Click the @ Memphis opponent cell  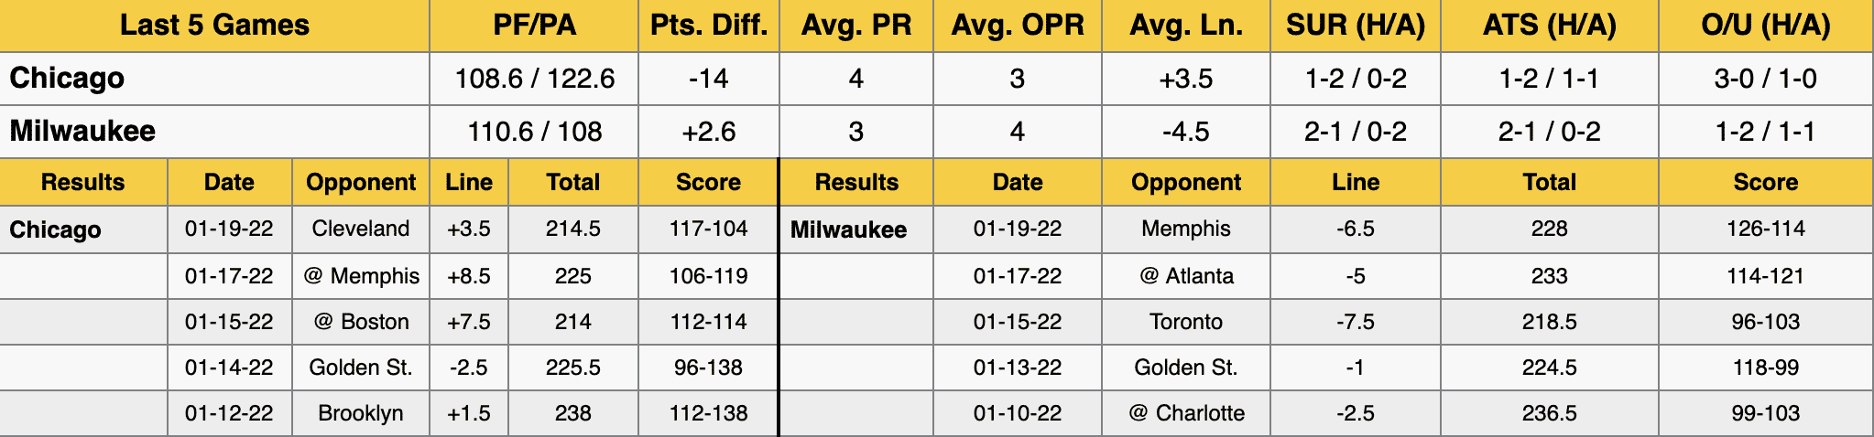point(361,276)
